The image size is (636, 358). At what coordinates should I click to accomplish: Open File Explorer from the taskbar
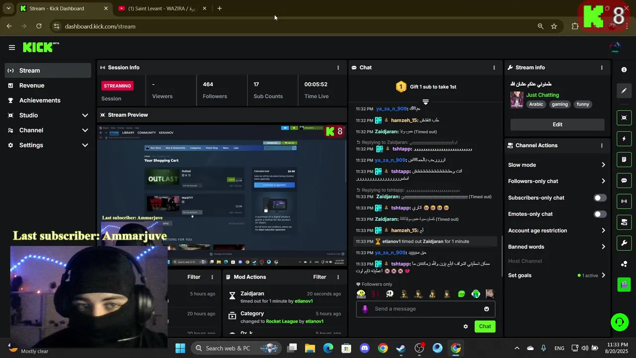point(310,348)
